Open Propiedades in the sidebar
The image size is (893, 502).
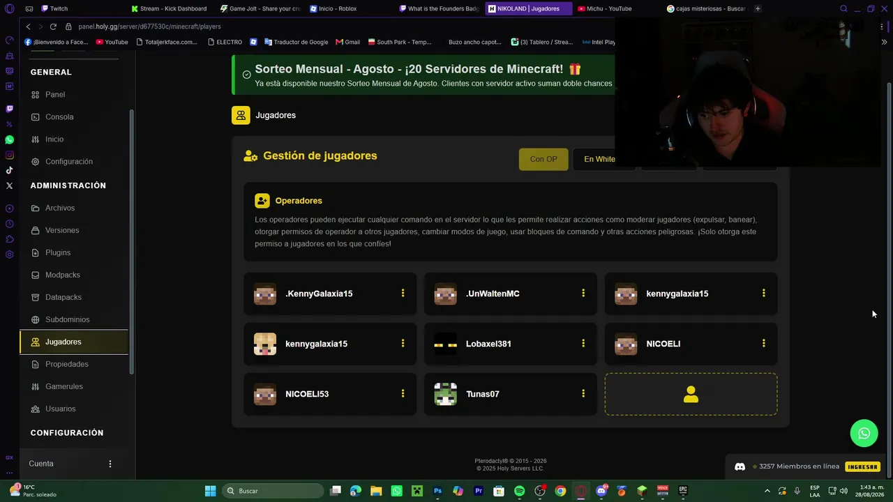coord(67,364)
